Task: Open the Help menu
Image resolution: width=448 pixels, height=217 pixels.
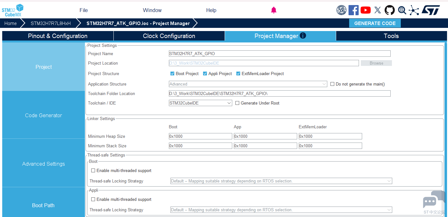Action: 211,10
